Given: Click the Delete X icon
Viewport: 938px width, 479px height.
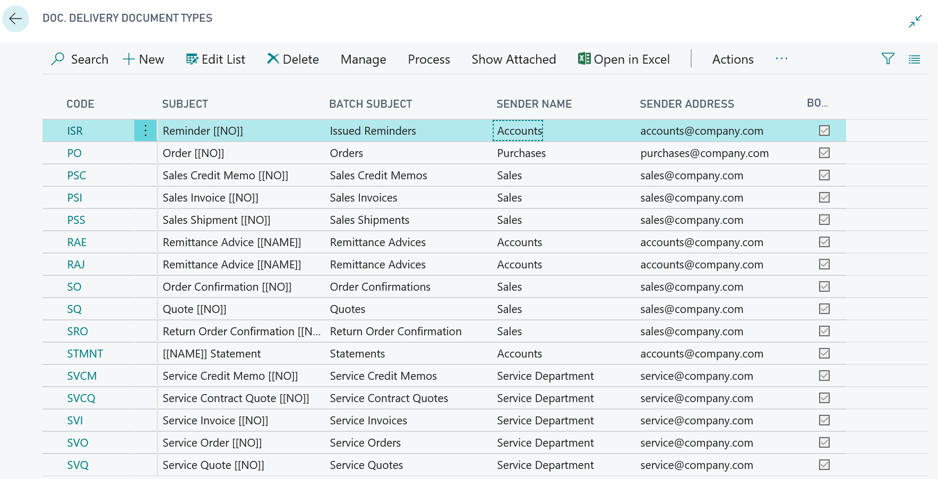Looking at the screenshot, I should point(273,59).
